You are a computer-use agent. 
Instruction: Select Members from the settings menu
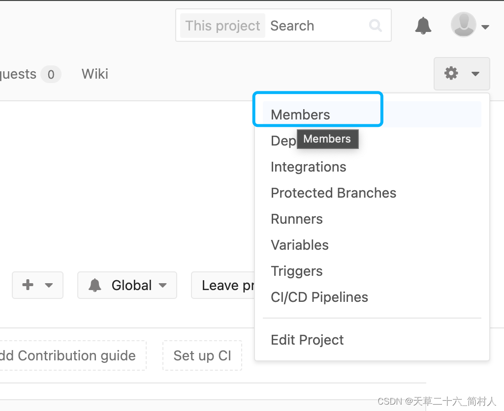pyautogui.click(x=300, y=115)
